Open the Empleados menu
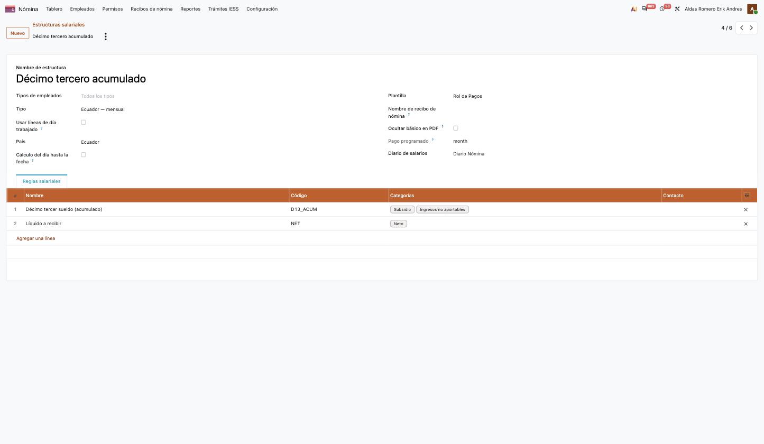The height and width of the screenshot is (444, 764). point(82,9)
